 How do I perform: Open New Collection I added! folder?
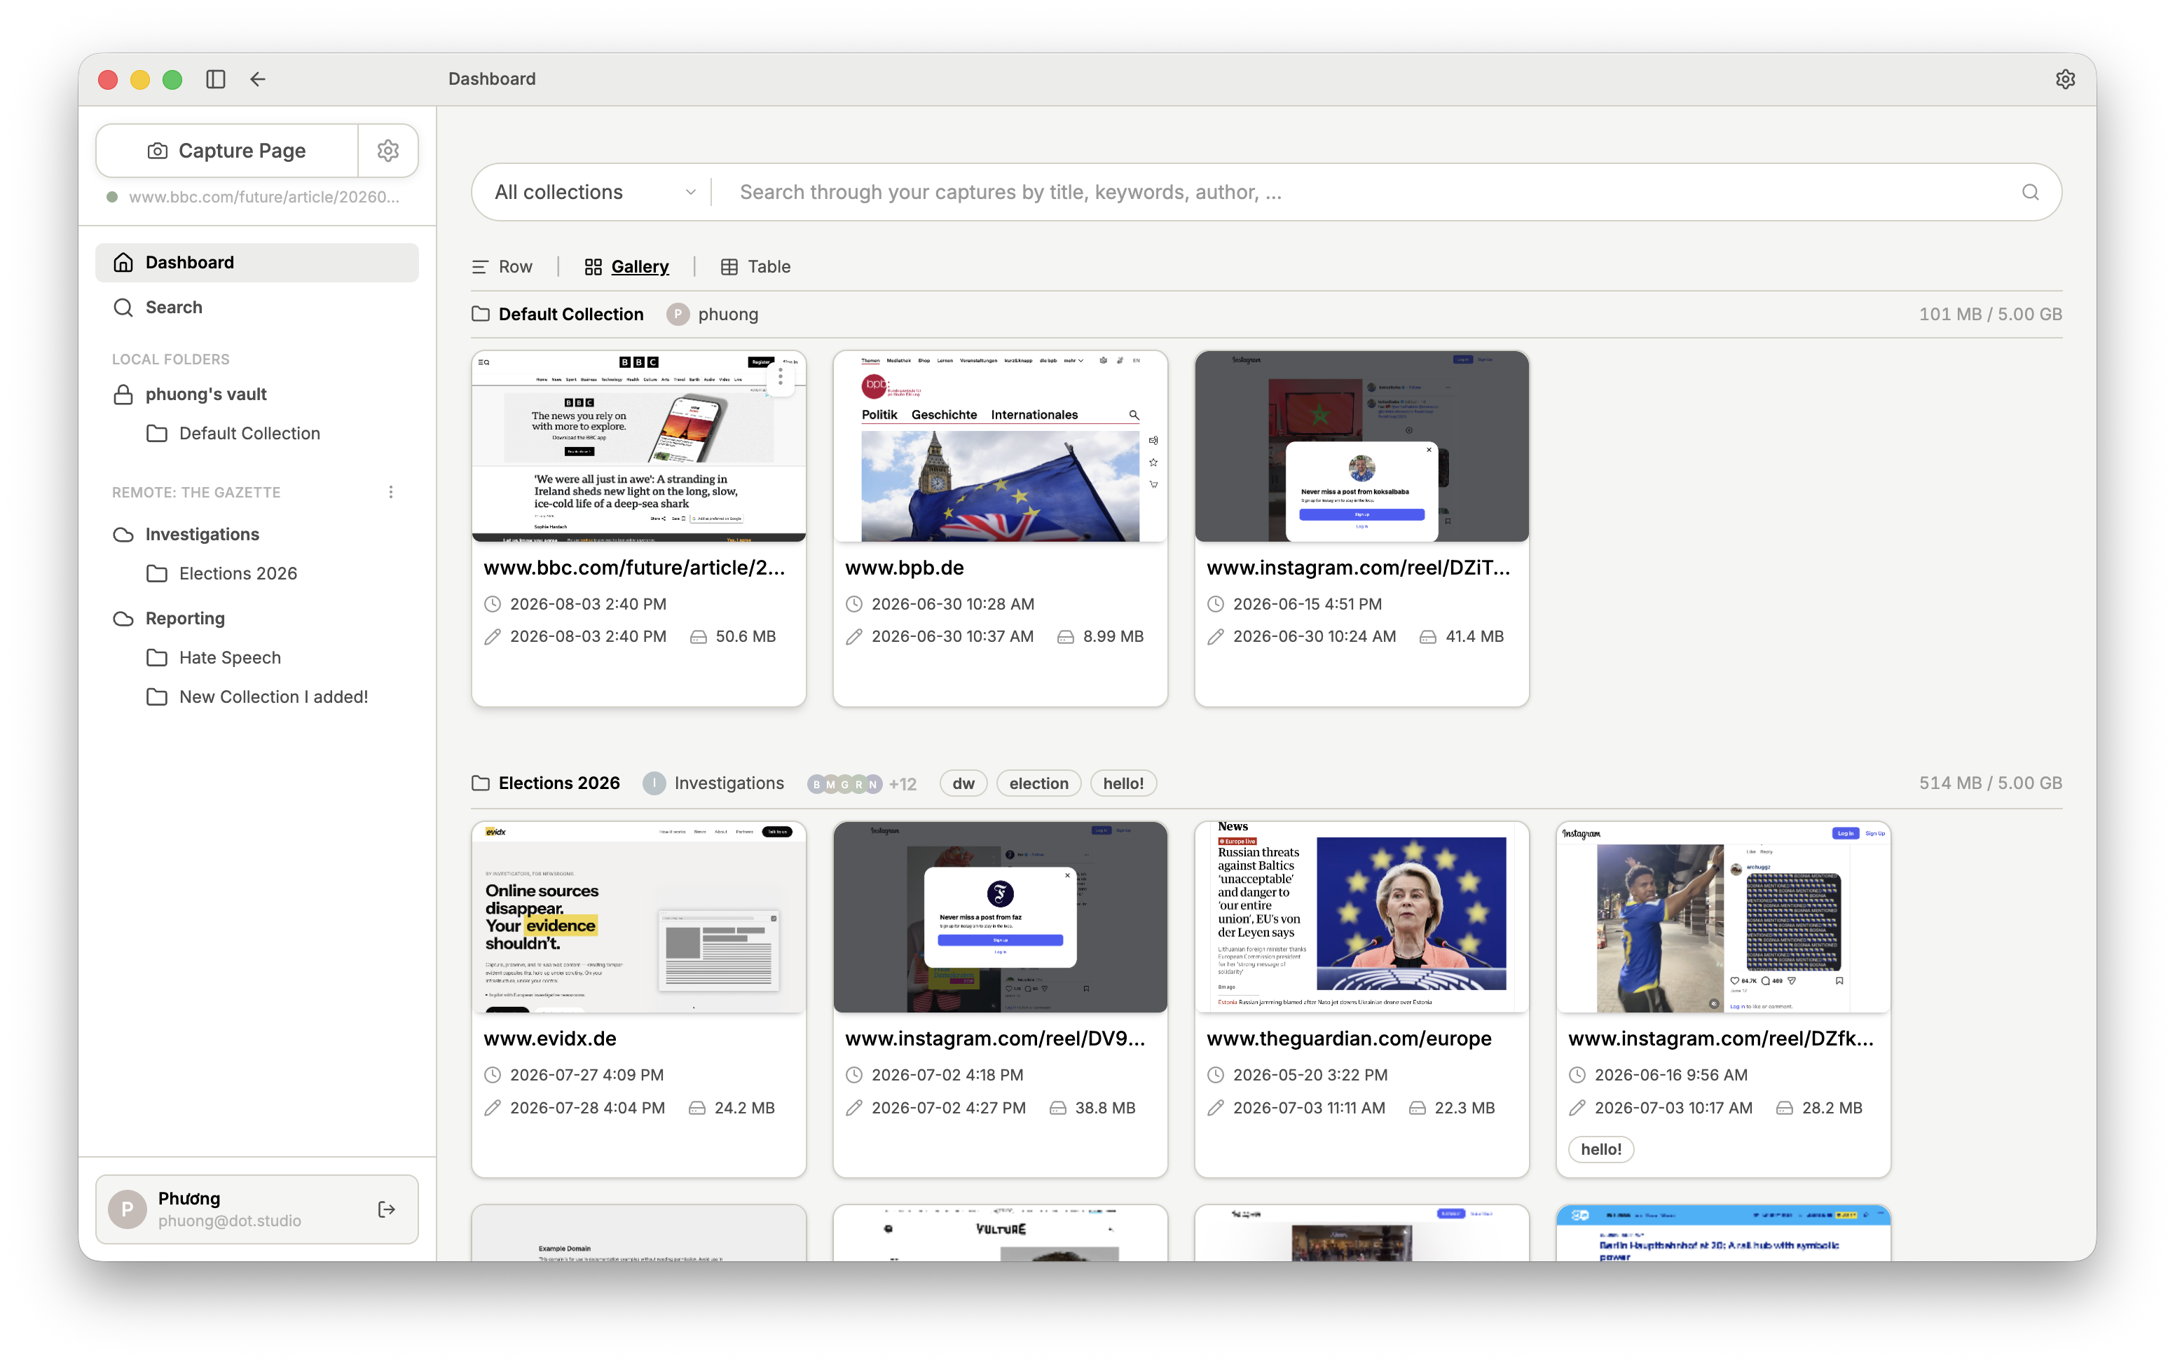click(257, 697)
